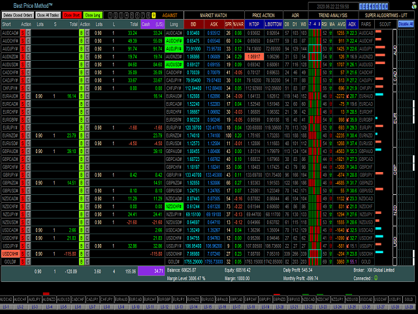Click the expert advisor icon in top-right corner
Screen dimensions: 418x314
[414, 5]
